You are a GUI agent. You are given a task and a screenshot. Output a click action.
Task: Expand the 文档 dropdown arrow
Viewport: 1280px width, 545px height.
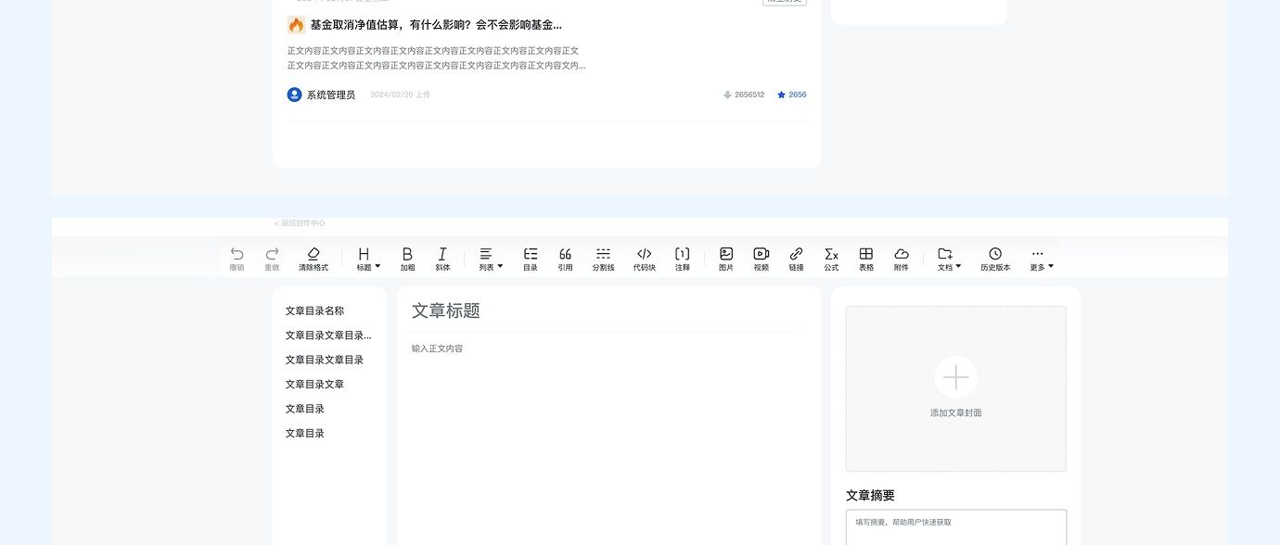(958, 266)
